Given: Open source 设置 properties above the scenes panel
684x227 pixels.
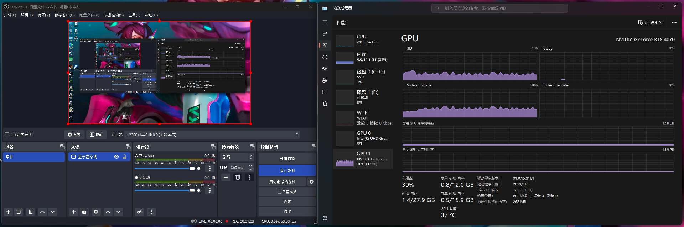Looking at the screenshot, I should click(74, 134).
